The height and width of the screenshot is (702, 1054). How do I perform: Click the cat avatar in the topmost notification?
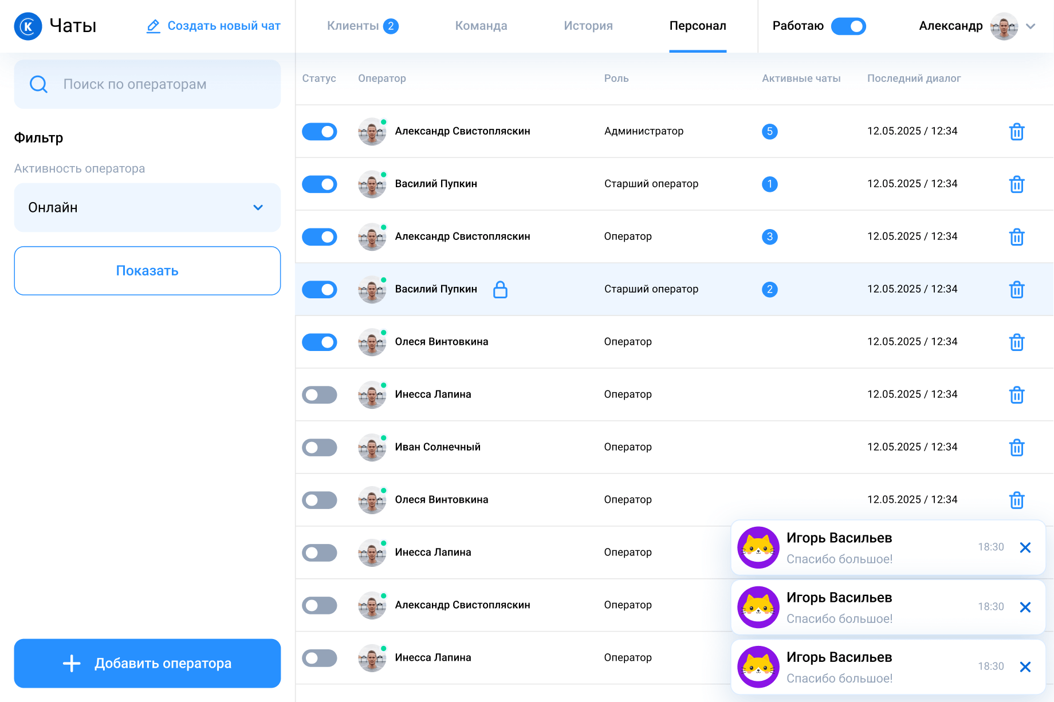pos(758,547)
